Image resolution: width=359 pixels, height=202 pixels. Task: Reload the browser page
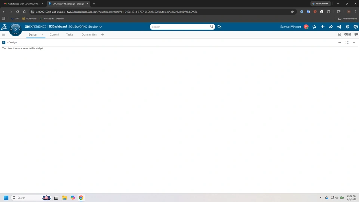coord(18,12)
